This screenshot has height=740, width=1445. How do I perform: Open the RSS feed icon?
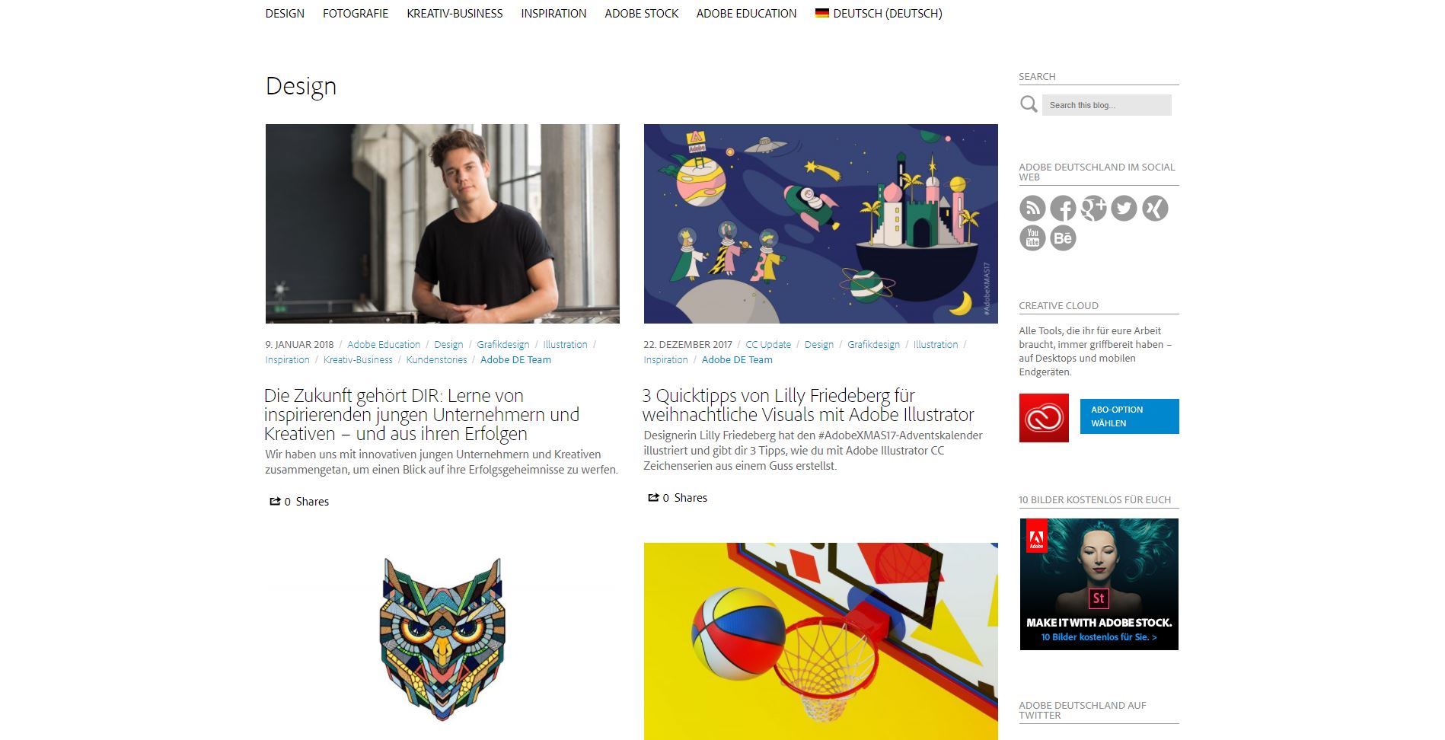pos(1032,208)
